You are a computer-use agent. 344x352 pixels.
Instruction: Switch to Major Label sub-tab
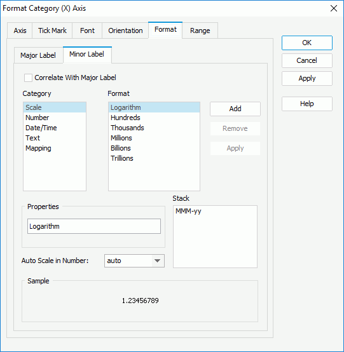pyautogui.click(x=38, y=55)
